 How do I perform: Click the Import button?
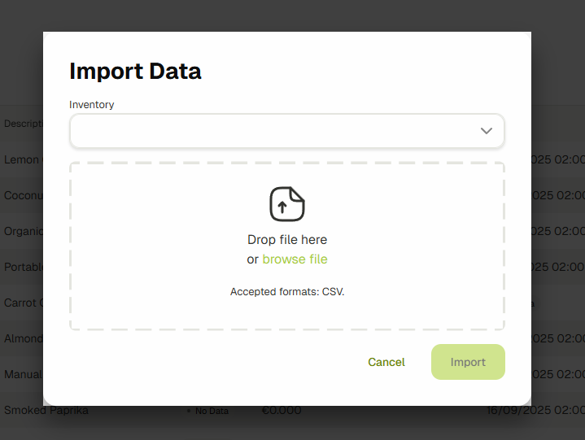coord(468,362)
